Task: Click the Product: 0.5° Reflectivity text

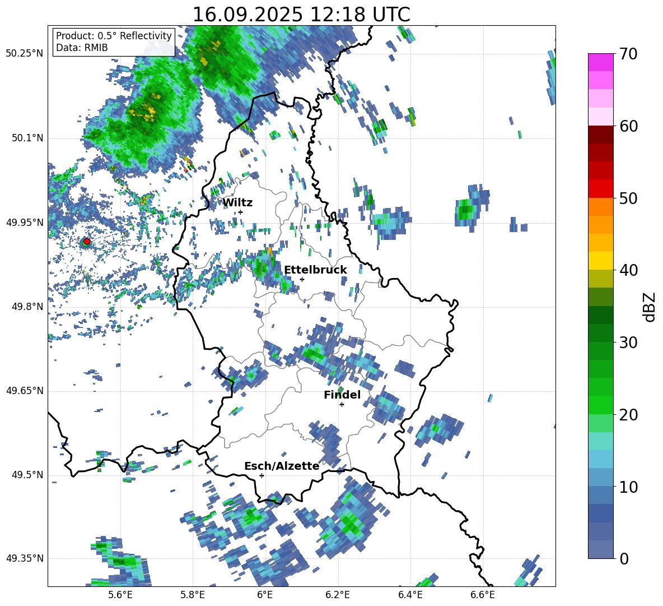Action: point(114,36)
